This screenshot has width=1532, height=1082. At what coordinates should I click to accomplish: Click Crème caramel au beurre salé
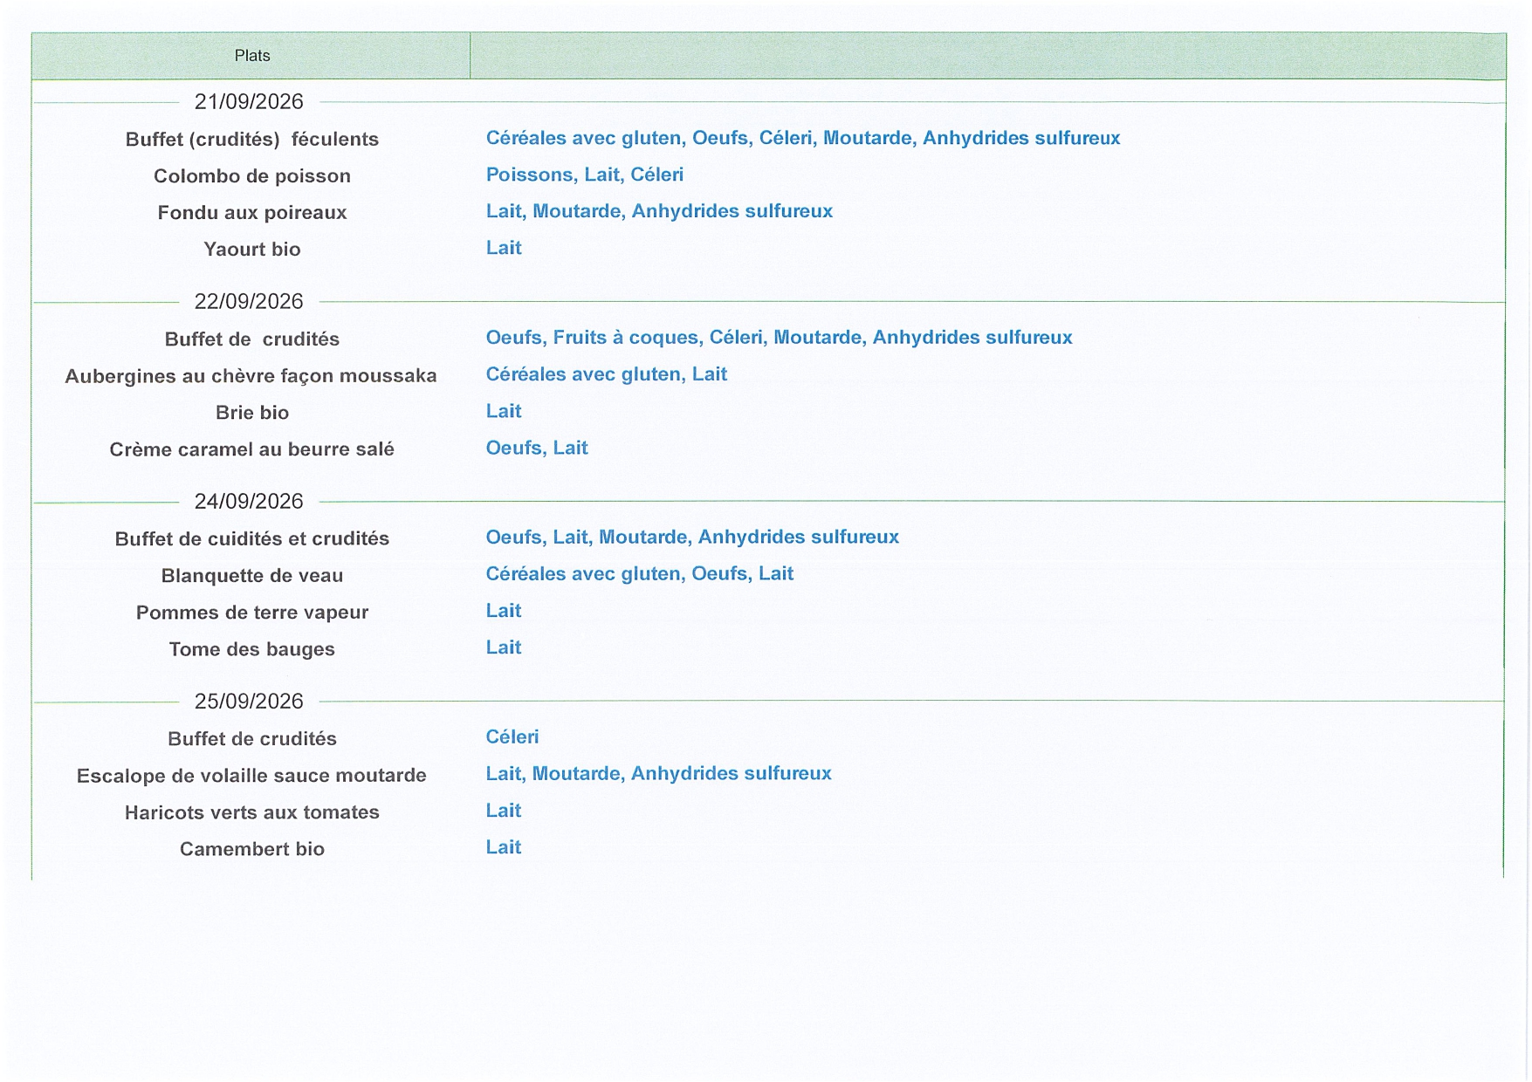pos(252,449)
